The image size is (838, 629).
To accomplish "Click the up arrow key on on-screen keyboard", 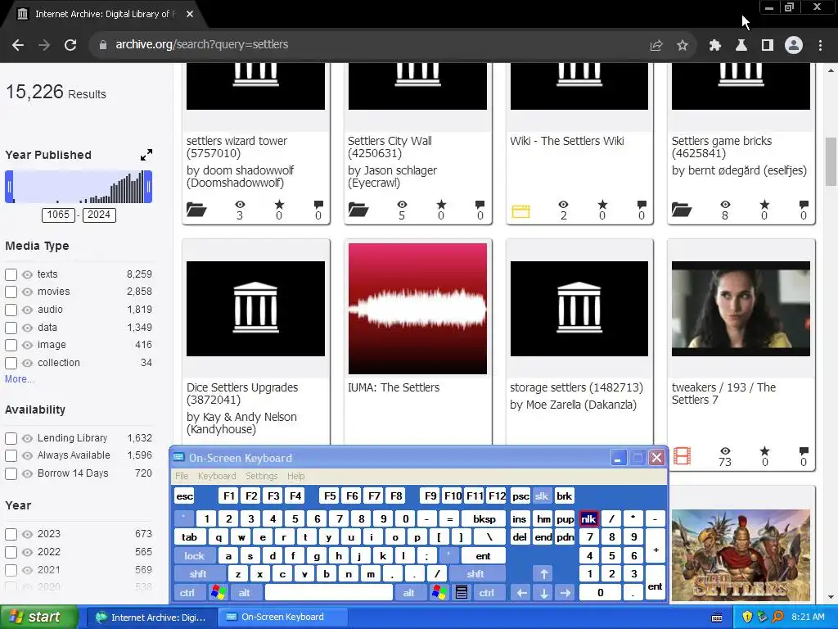I will click(543, 574).
